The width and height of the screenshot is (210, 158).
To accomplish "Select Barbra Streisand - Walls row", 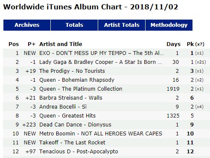I will (106, 98).
